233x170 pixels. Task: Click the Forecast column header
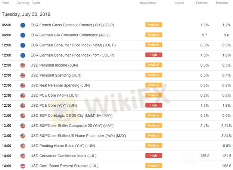(x=202, y=3)
